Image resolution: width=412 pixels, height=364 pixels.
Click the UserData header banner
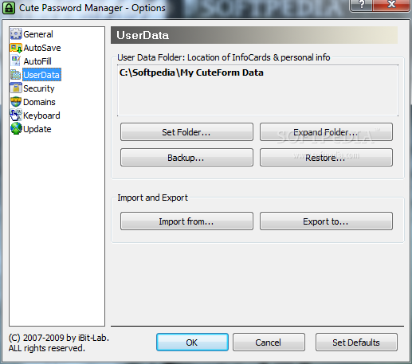tap(254, 35)
